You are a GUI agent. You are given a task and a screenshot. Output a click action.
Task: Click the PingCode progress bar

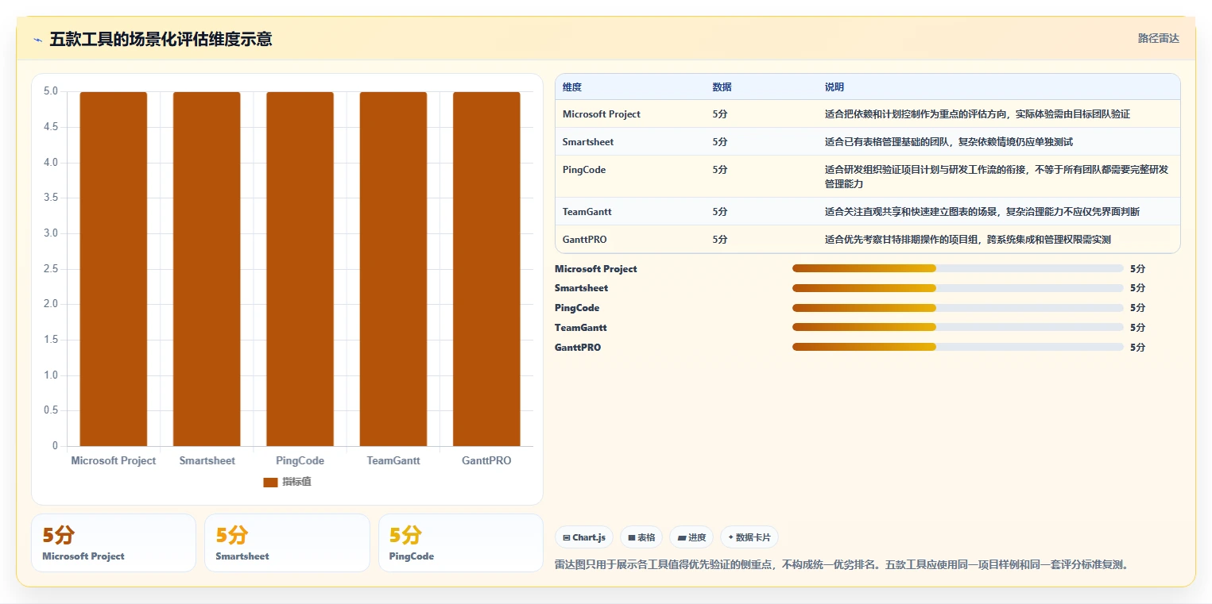click(958, 308)
